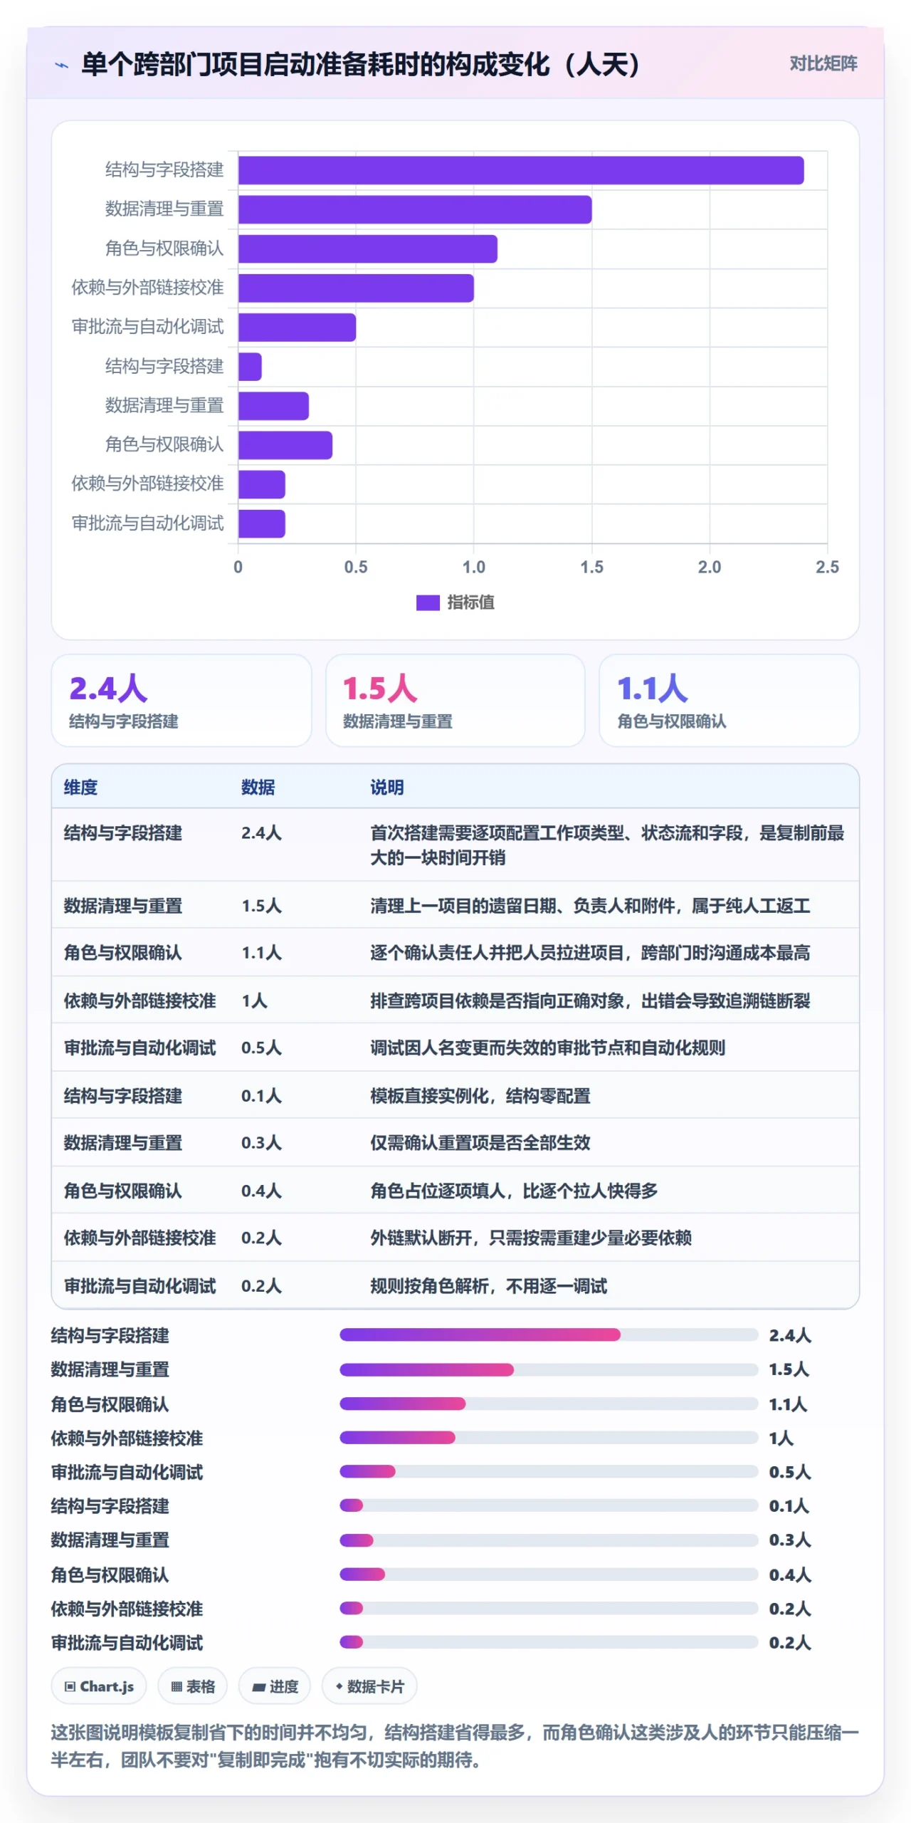The height and width of the screenshot is (1823, 911).
Task: Click the progress bar showing 2.4人
Action: click(x=549, y=1334)
